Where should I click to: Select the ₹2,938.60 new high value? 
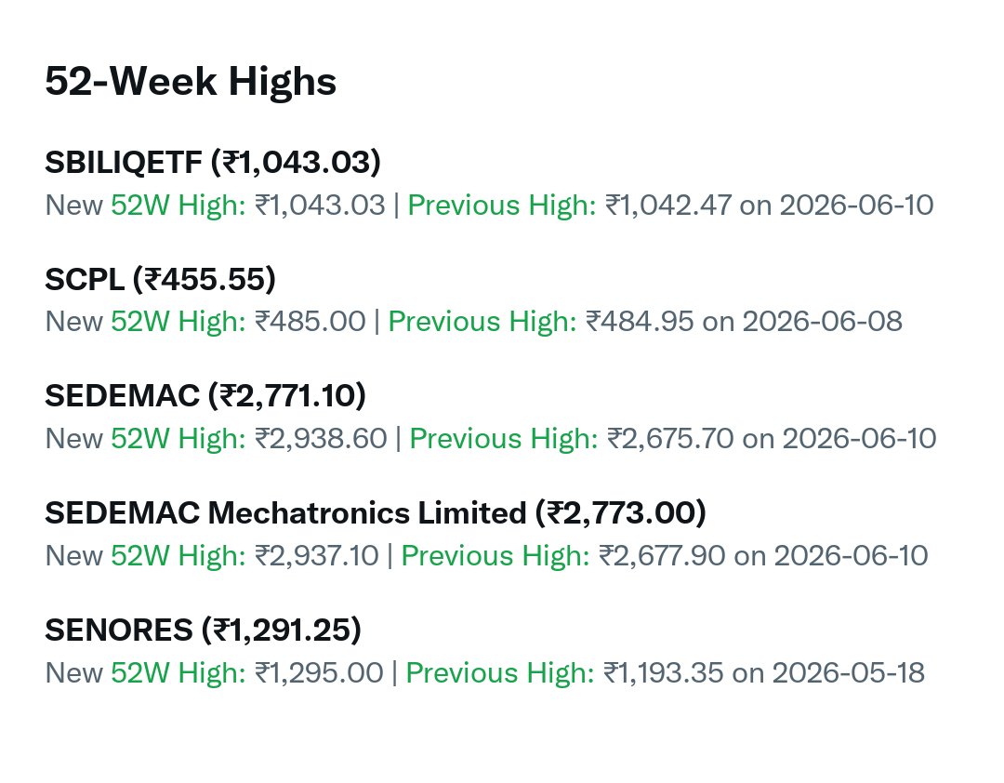coord(321,438)
